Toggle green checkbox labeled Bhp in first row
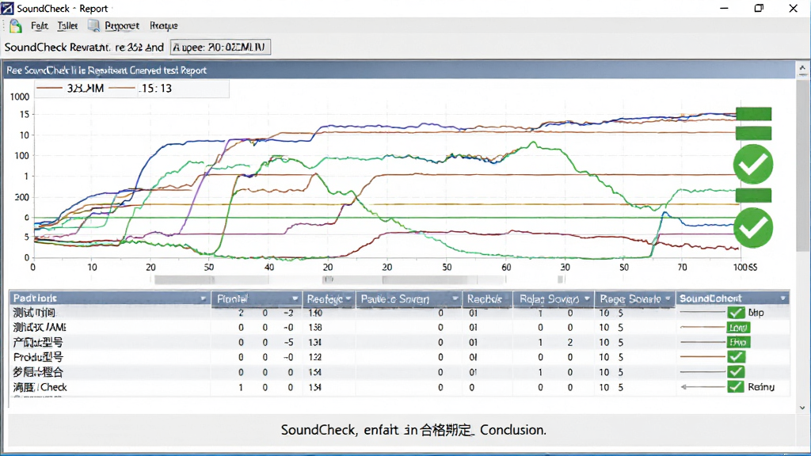 point(736,313)
